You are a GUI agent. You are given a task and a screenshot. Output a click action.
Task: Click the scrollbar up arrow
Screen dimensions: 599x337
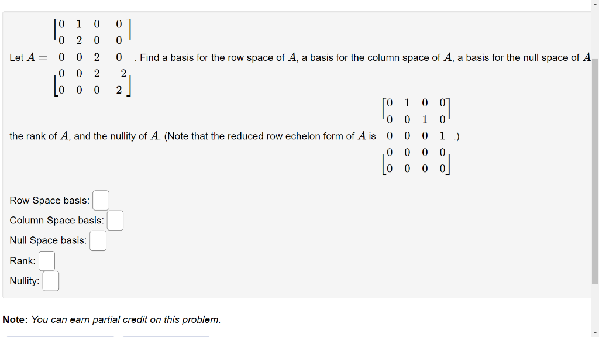[x=595, y=4]
